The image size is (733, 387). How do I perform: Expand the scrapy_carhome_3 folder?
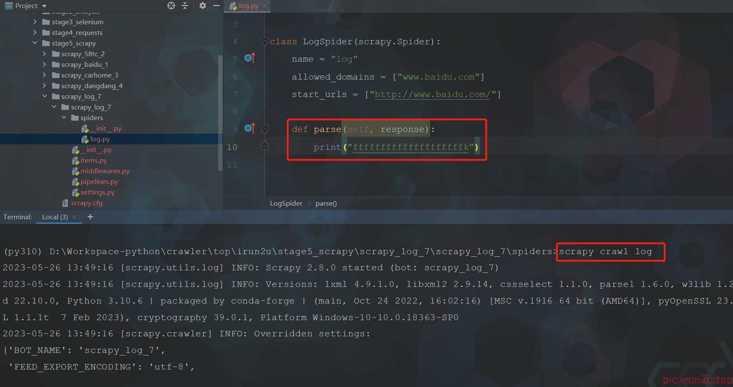(45, 75)
